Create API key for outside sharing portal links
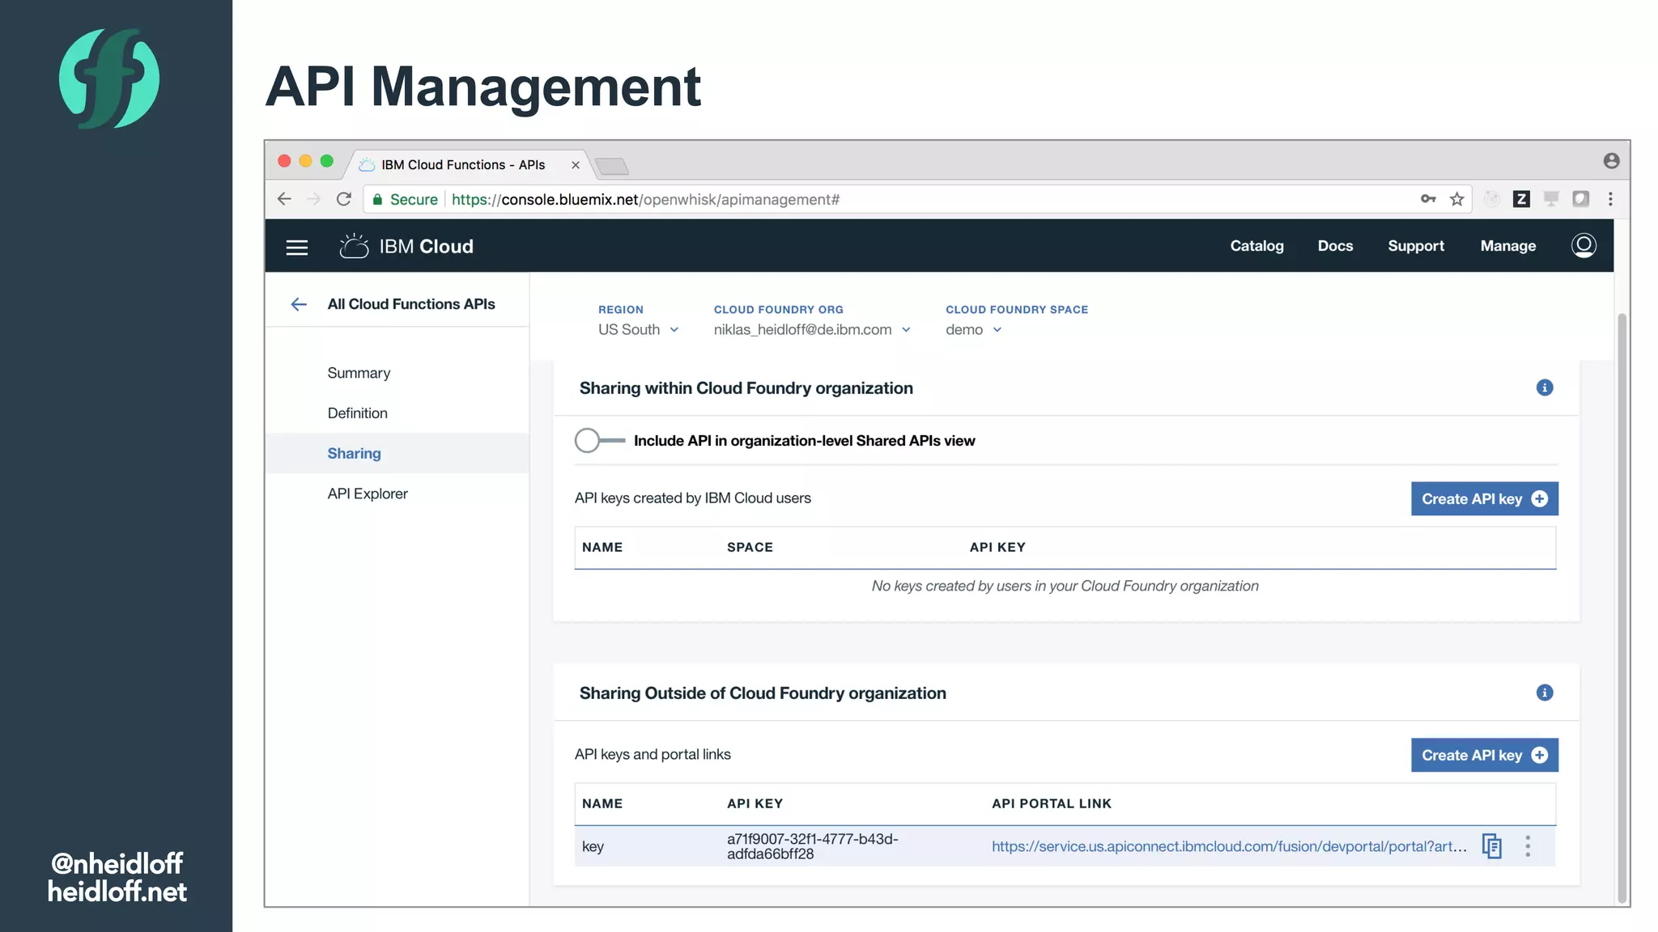Viewport: 1658px width, 932px height. [x=1484, y=755]
